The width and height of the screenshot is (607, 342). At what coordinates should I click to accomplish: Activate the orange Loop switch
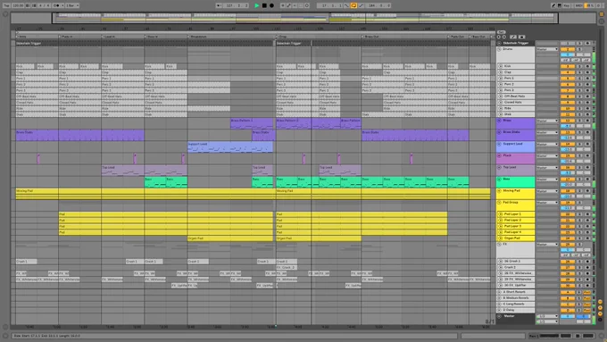click(353, 6)
